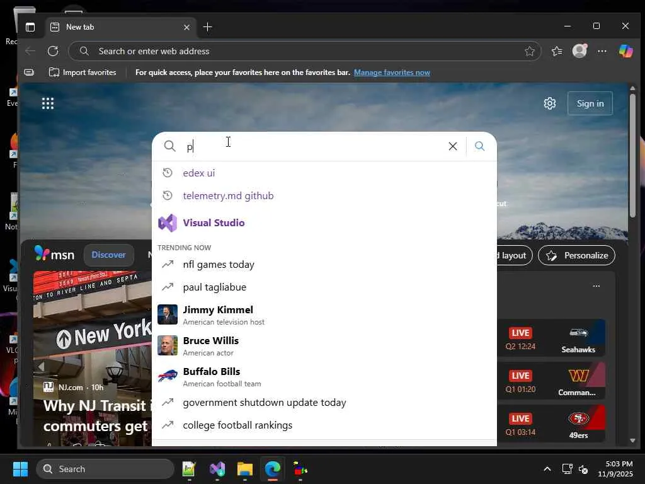This screenshot has width=645, height=484.
Task: Add this page to favorites star
Action: tap(529, 51)
